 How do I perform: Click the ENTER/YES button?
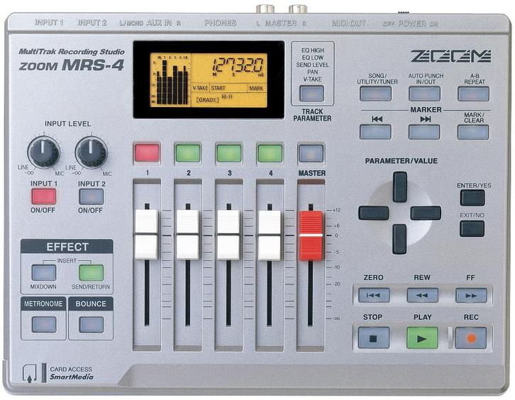[x=472, y=198]
